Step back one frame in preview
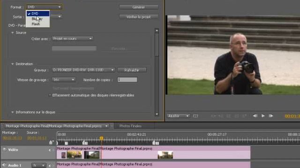 pos(255,116)
